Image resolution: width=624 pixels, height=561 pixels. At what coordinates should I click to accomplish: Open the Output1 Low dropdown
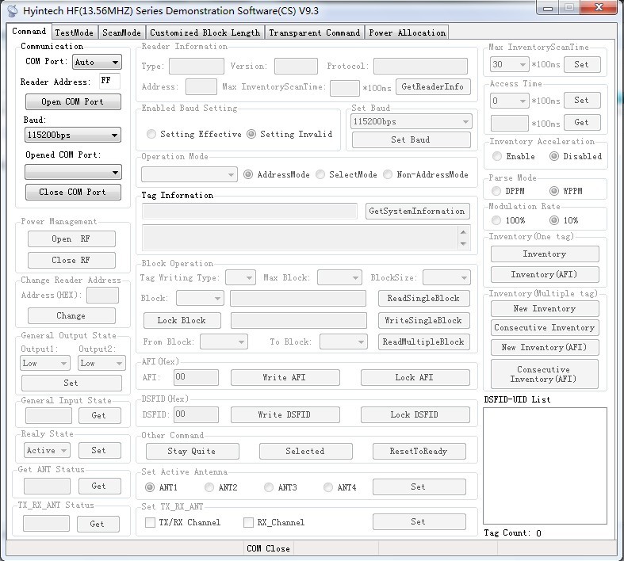pyautogui.click(x=45, y=363)
